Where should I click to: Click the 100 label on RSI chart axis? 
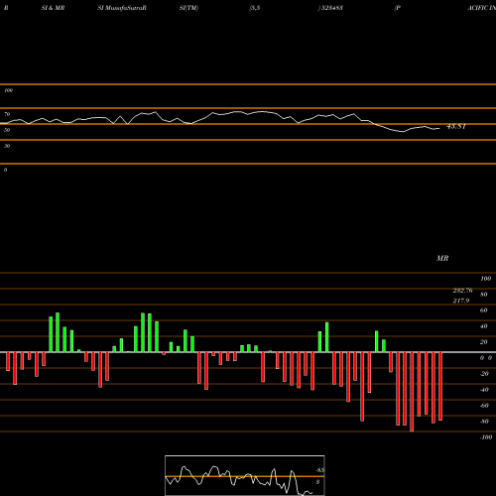pyautogui.click(x=8, y=90)
